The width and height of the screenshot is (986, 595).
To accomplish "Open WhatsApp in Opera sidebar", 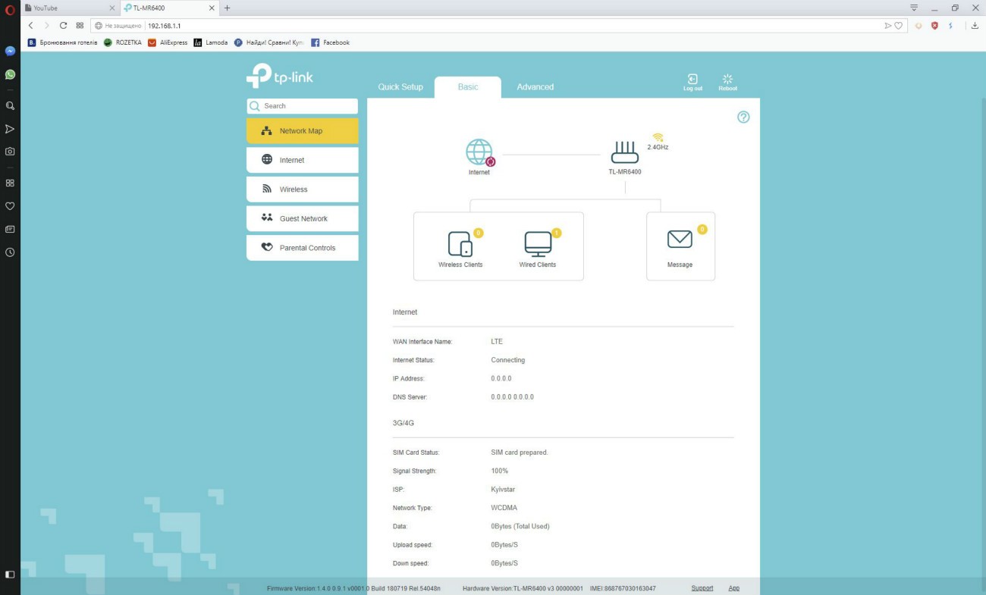I will coord(10,74).
